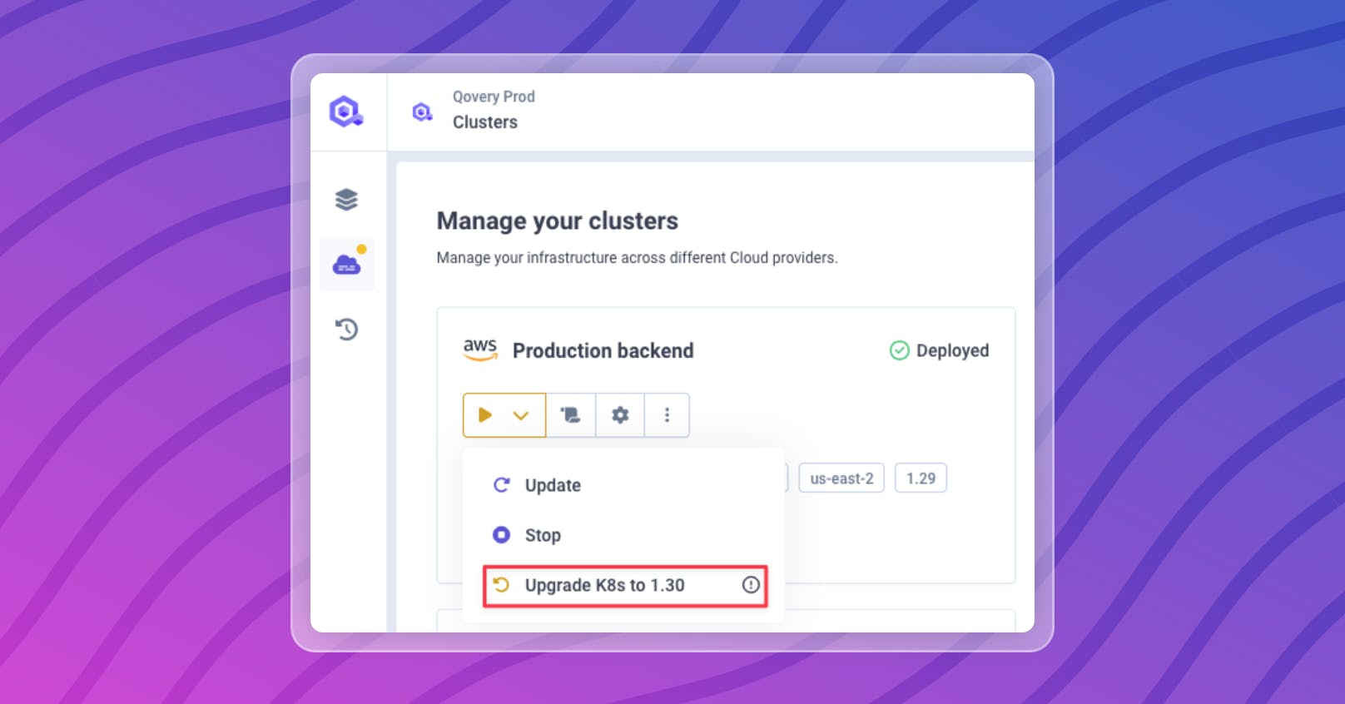Open the three-dot more options menu

click(x=667, y=415)
